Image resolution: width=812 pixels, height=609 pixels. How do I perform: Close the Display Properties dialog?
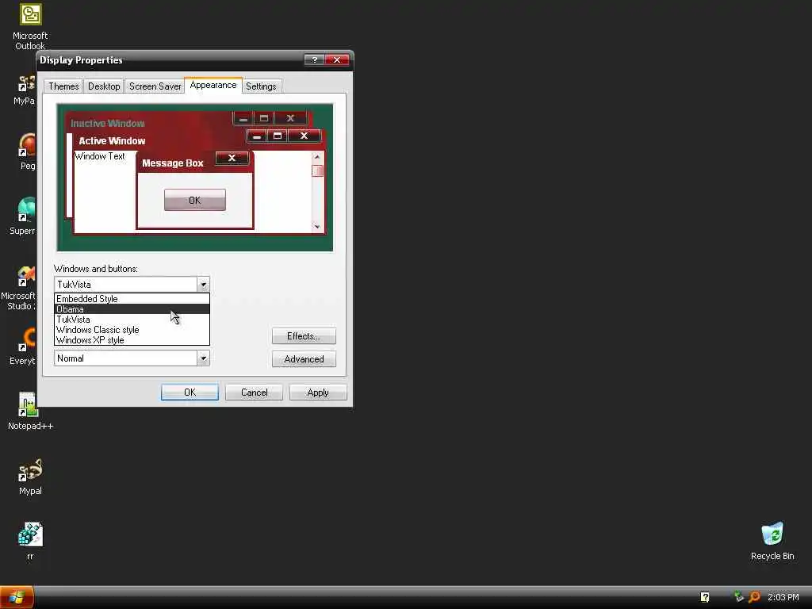coord(336,60)
